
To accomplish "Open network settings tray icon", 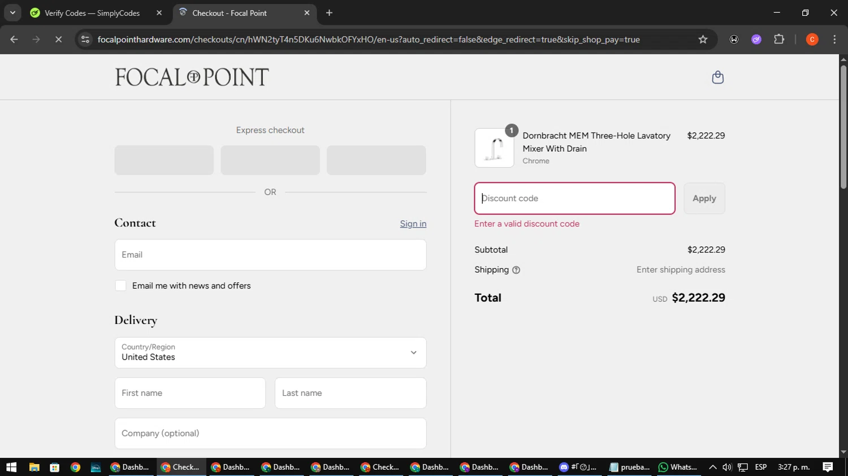I will 743,467.
